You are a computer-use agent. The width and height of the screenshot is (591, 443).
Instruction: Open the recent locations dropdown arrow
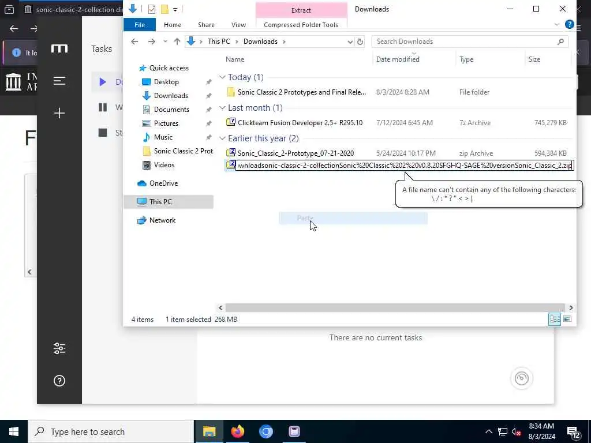click(165, 42)
